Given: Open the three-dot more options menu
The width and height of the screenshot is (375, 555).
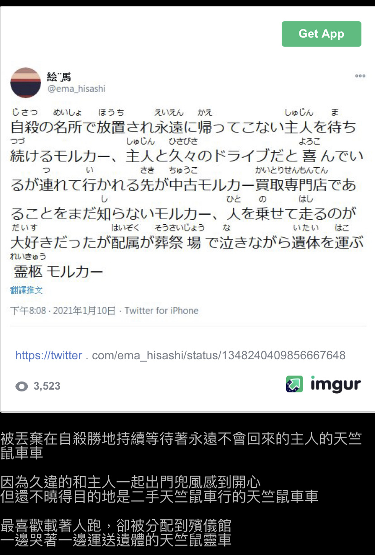Looking at the screenshot, I should click(x=360, y=76).
